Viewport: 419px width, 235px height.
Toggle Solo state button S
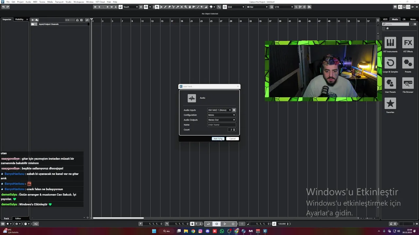[x=99, y=7]
